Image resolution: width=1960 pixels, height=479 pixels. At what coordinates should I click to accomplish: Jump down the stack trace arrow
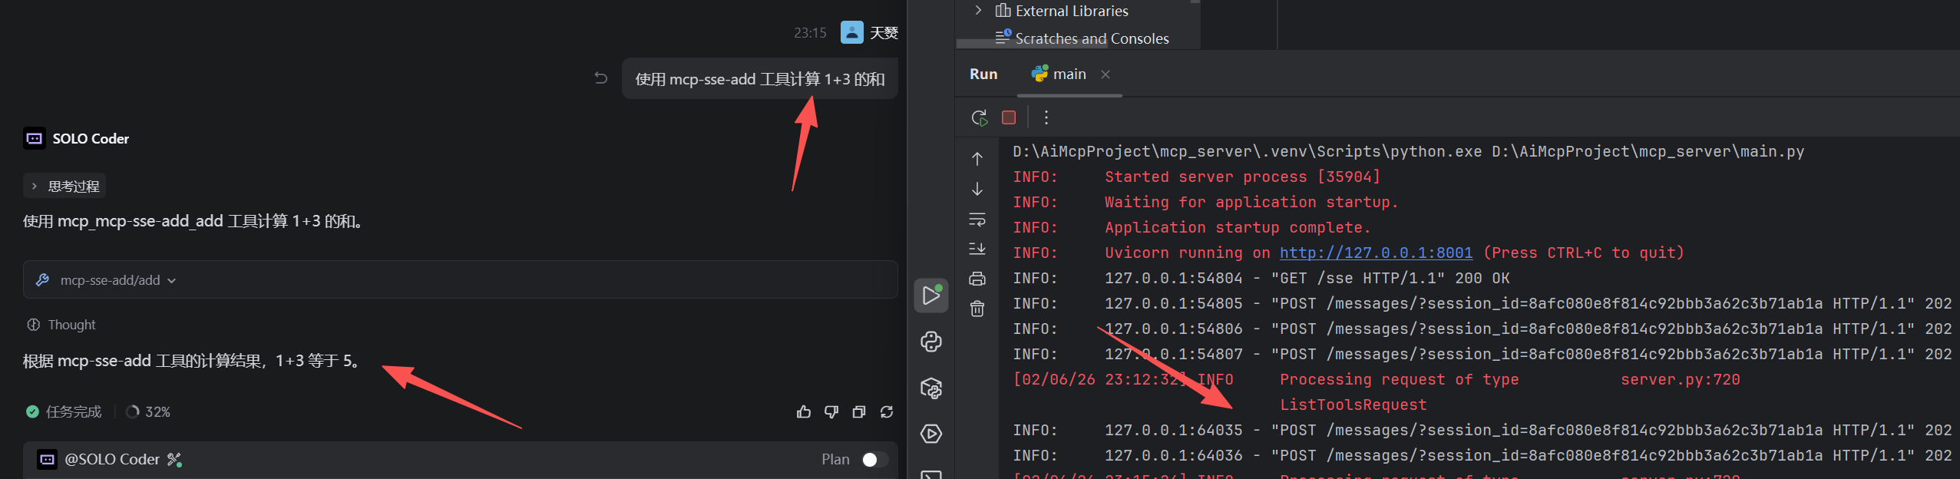977,189
